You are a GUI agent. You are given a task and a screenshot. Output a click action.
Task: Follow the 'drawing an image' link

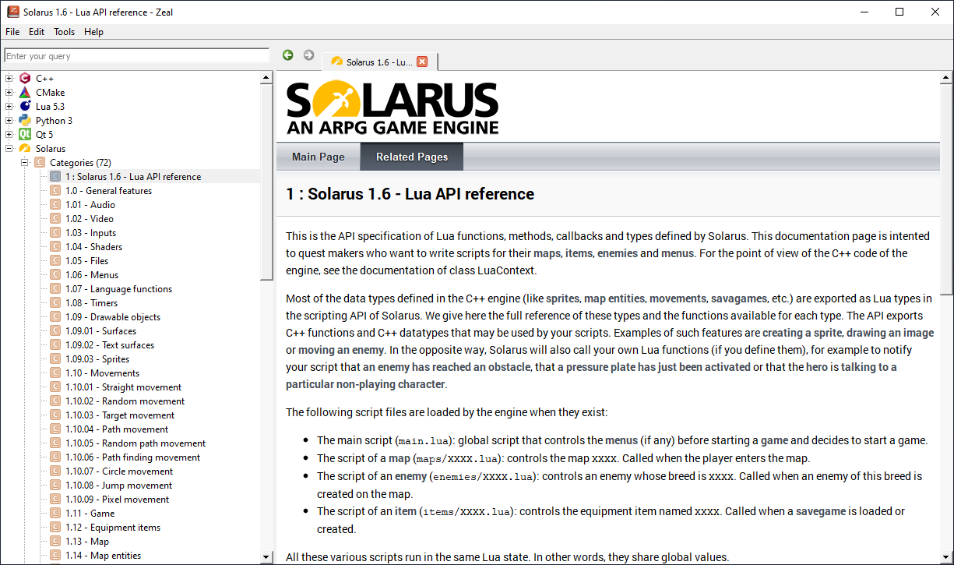tap(890, 333)
